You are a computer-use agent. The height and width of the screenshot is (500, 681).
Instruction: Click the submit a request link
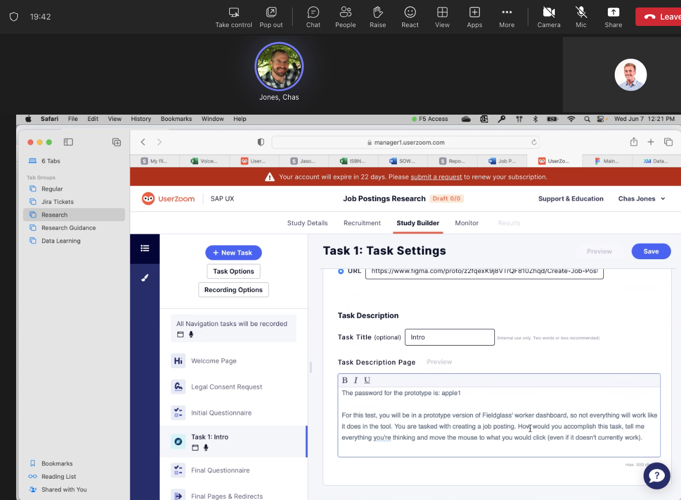click(x=436, y=177)
